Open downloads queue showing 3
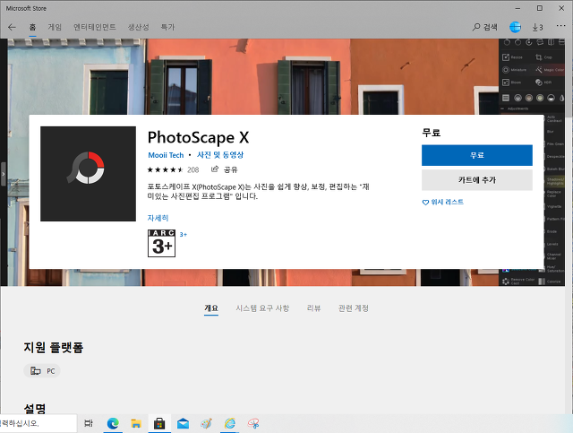 (537, 27)
